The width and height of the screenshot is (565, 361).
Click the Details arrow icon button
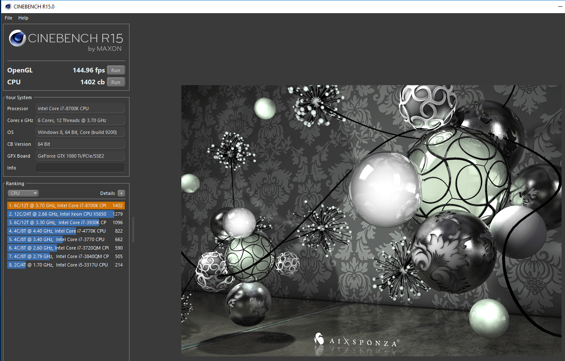121,193
